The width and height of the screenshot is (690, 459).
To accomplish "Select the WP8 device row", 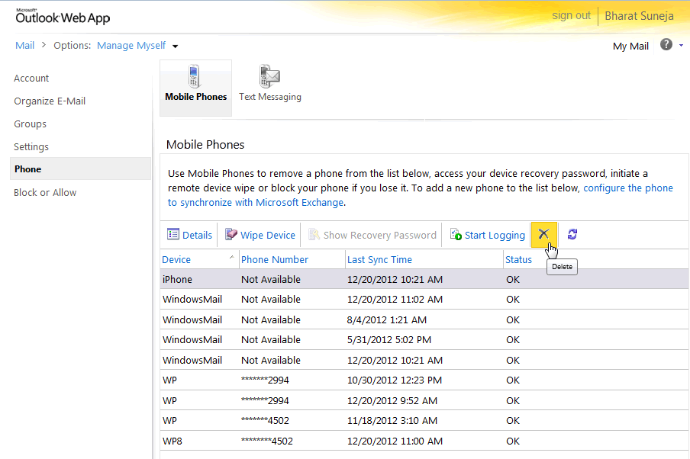I will [x=424, y=441].
